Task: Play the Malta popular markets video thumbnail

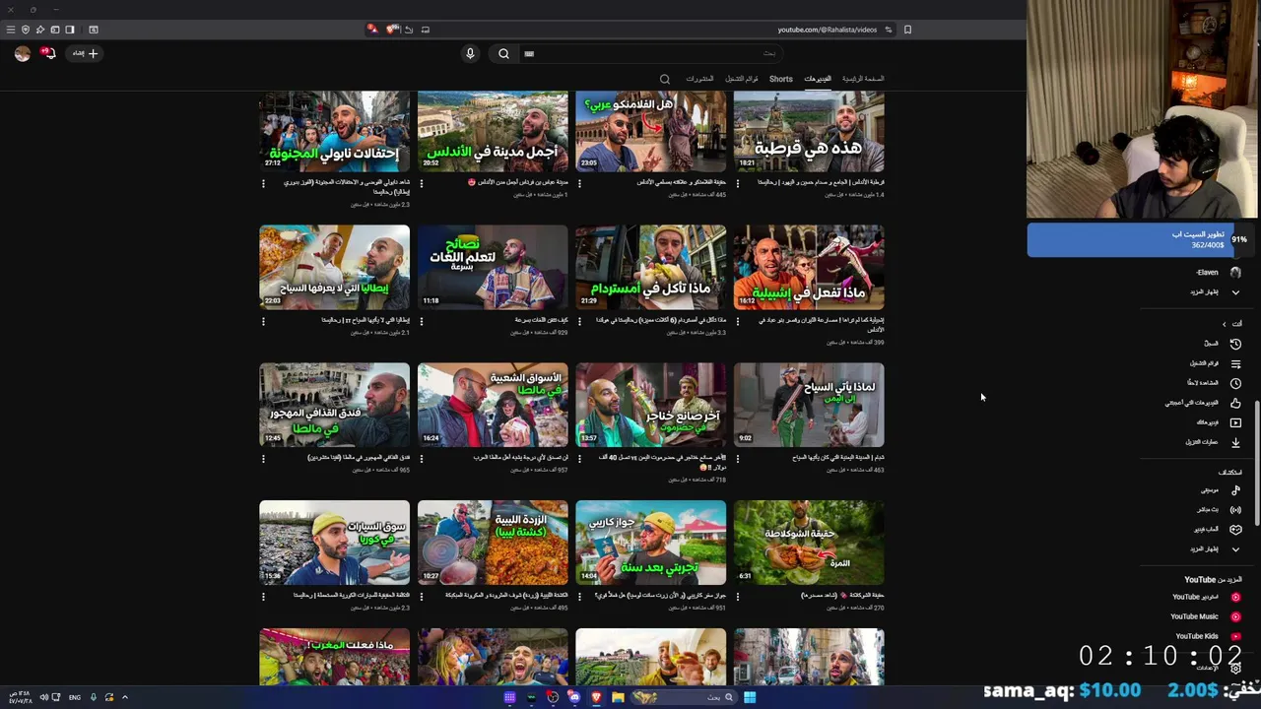Action: pyautogui.click(x=493, y=405)
